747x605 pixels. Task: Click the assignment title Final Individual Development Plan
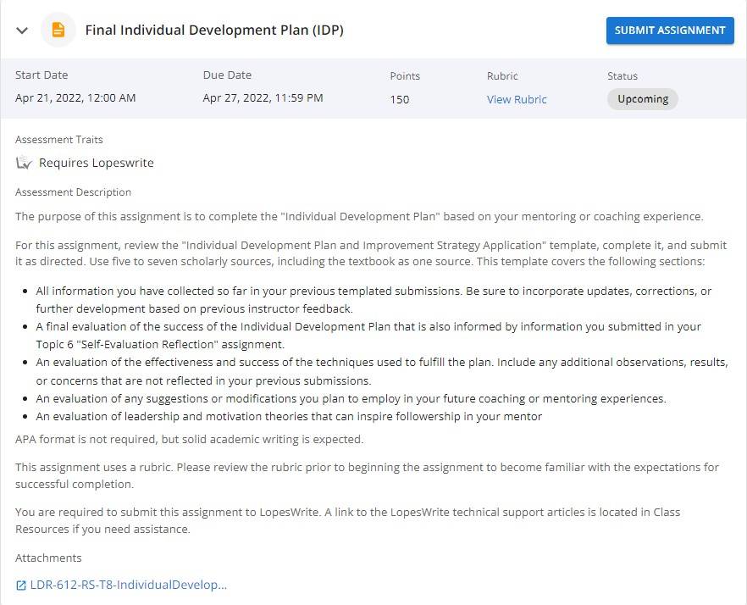(x=214, y=30)
